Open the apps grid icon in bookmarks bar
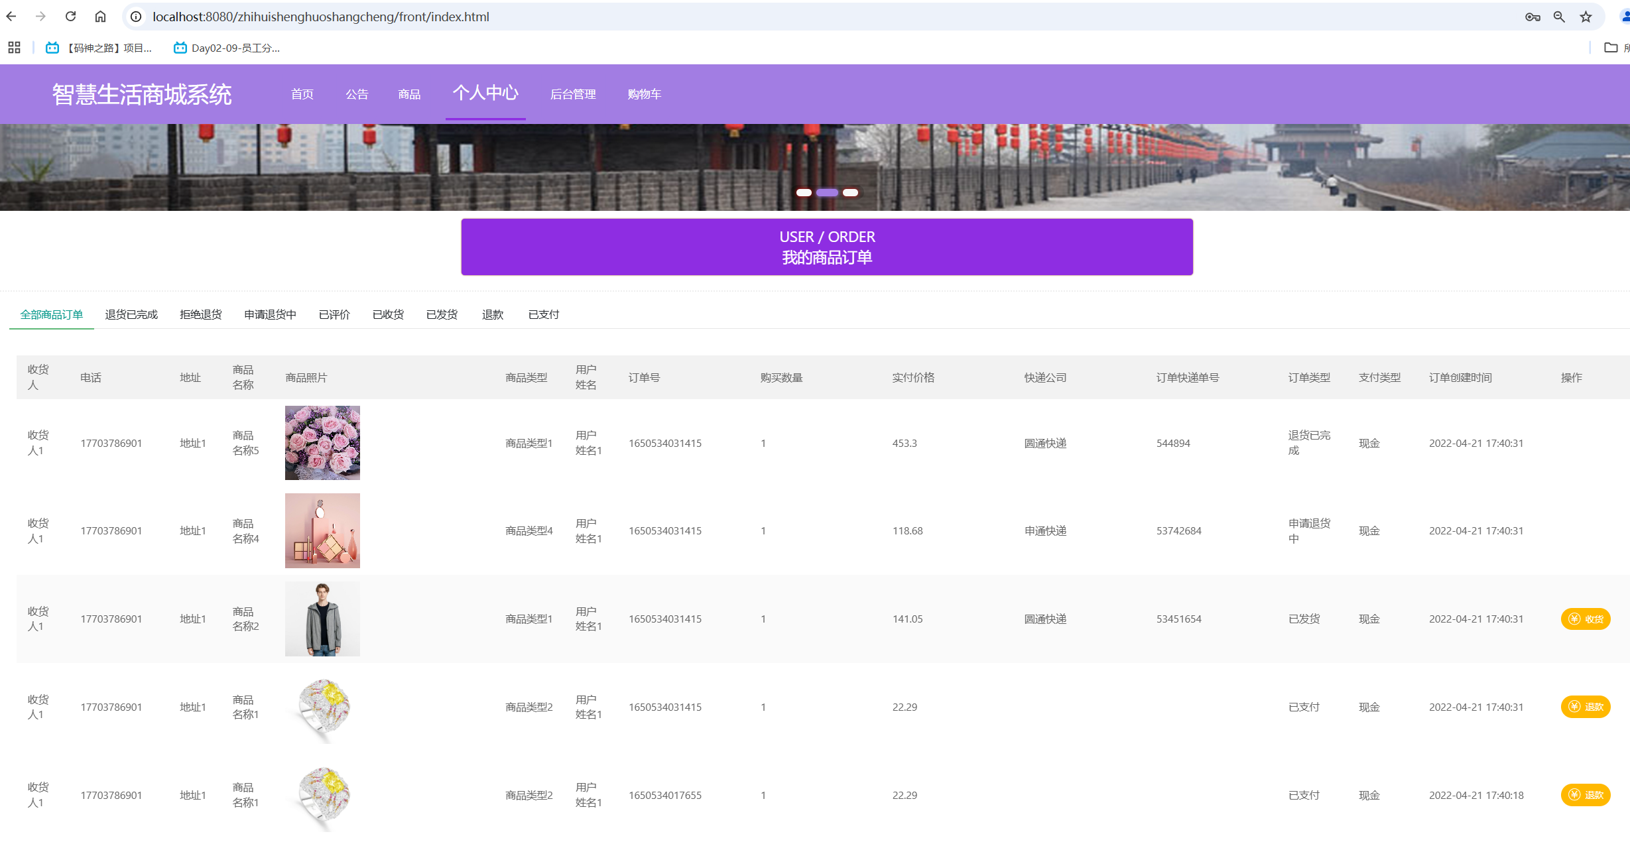The height and width of the screenshot is (850, 1630). point(14,48)
